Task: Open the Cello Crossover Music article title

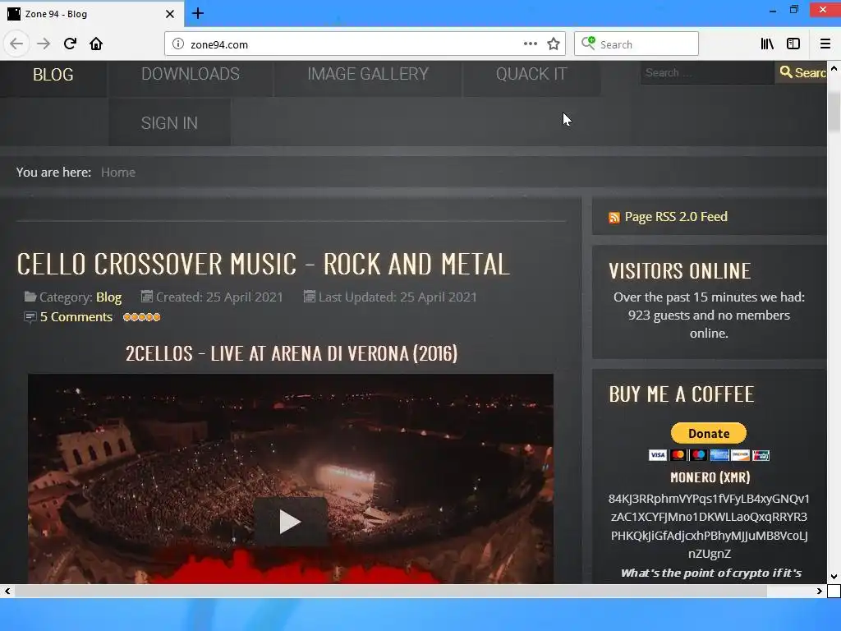Action: click(x=263, y=264)
